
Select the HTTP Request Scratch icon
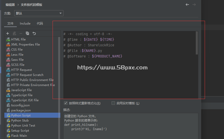pyautogui.click(x=8, y=75)
